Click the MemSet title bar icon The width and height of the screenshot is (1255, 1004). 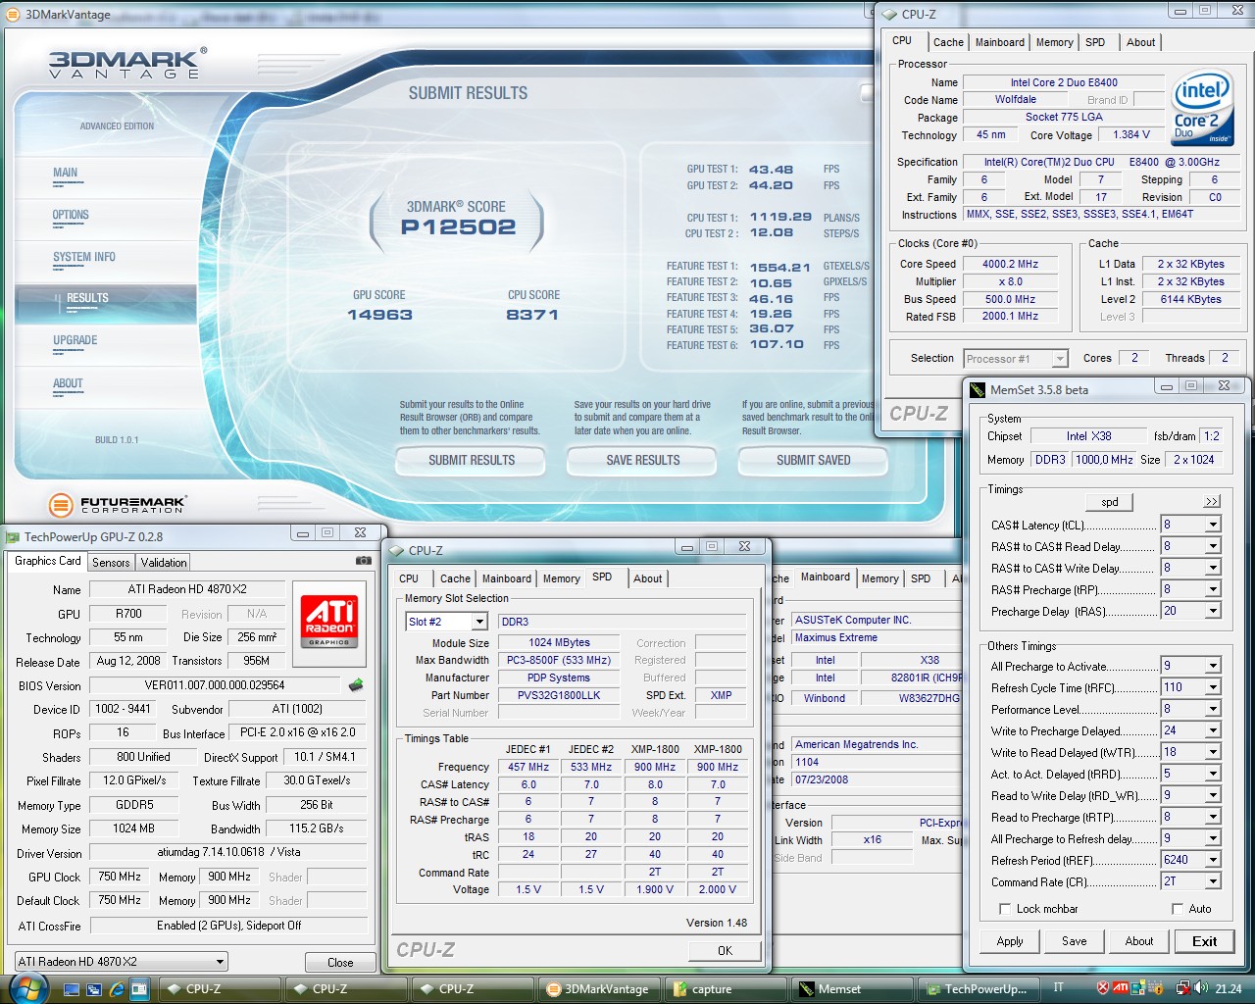[978, 389]
